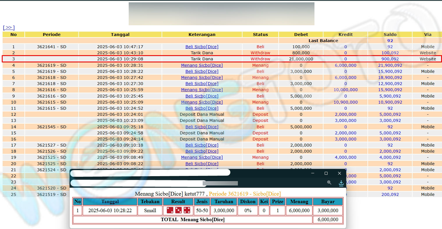The height and width of the screenshot is (229, 442).
Task: Maximize the Sicbo result popup window
Action: [x=326, y=173]
